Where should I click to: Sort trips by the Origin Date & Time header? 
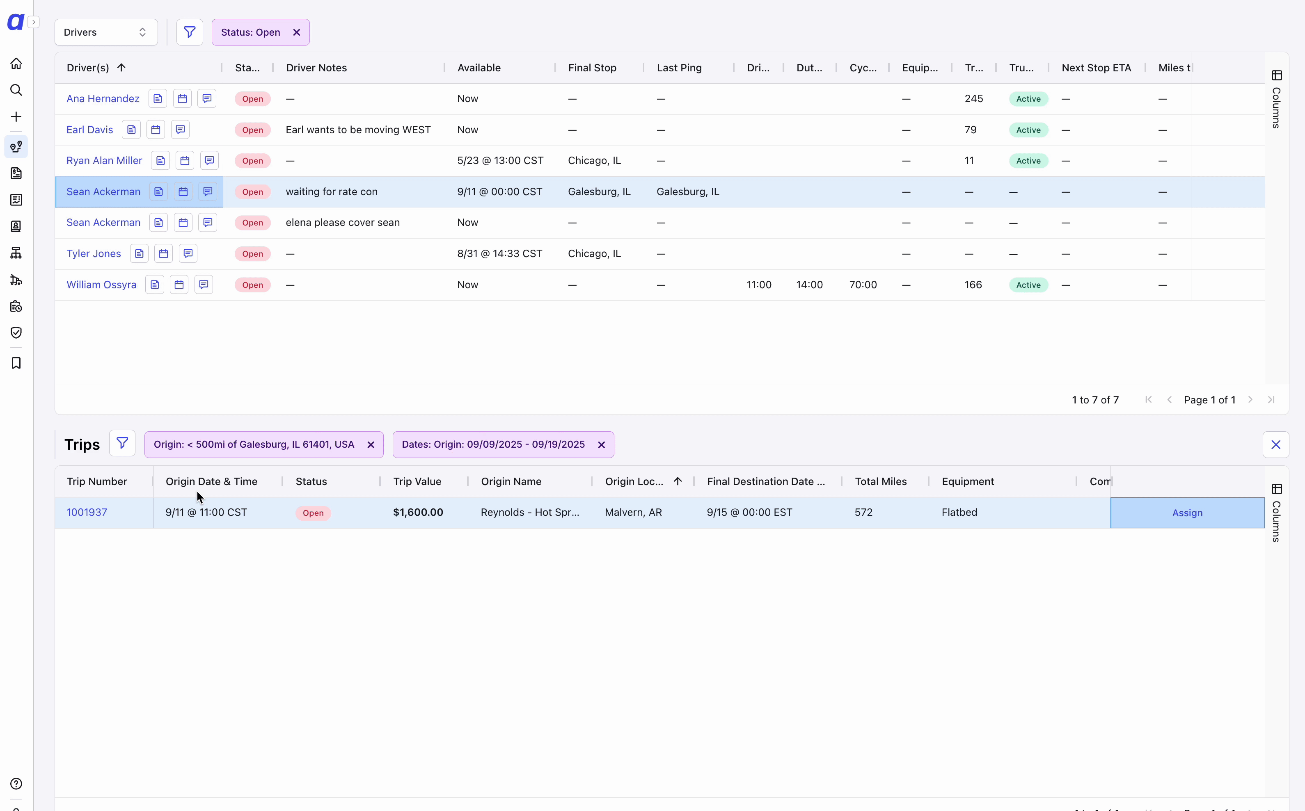[x=211, y=482]
